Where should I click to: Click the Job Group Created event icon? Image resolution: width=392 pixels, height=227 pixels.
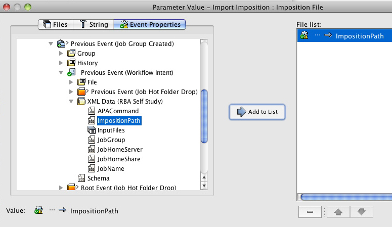pyautogui.click(x=62, y=43)
